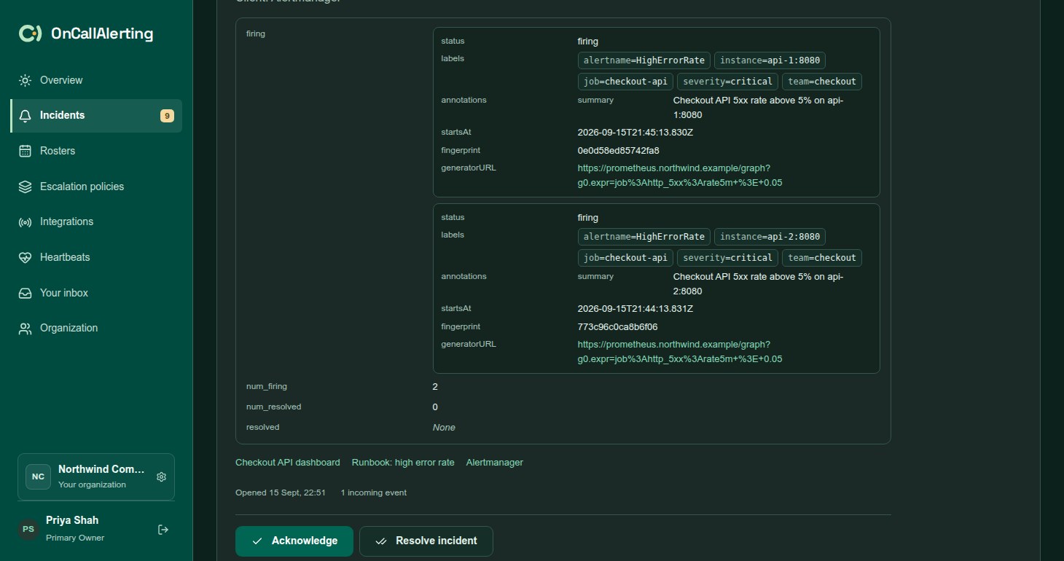Viewport: 1064px width, 561px height.
Task: Click the Your inbox tray icon
Action: (26, 293)
